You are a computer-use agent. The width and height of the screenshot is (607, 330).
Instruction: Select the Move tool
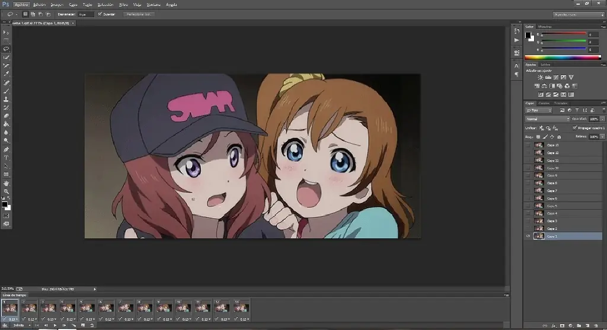(x=7, y=32)
